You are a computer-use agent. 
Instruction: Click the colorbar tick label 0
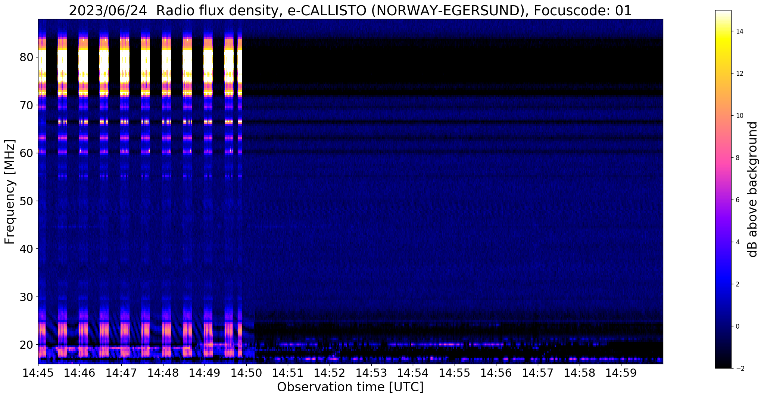(737, 326)
